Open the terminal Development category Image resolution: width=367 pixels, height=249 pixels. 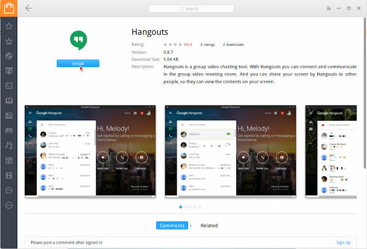tap(9, 86)
